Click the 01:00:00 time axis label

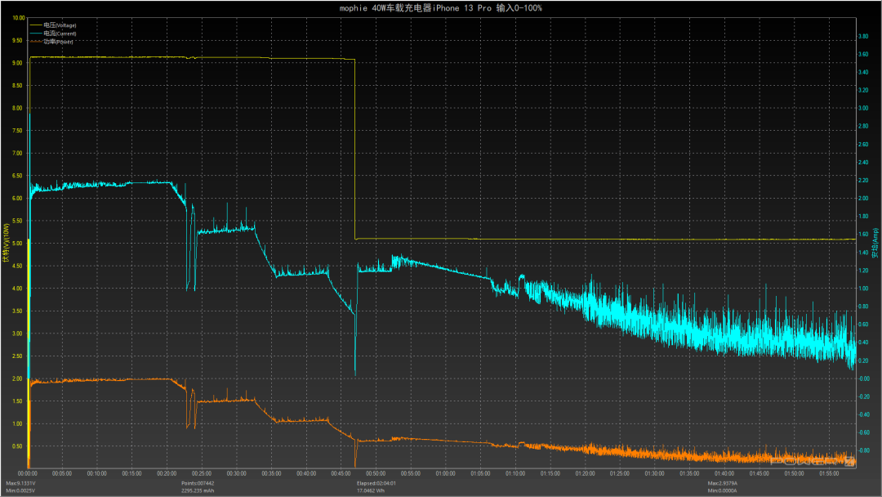pos(446,474)
